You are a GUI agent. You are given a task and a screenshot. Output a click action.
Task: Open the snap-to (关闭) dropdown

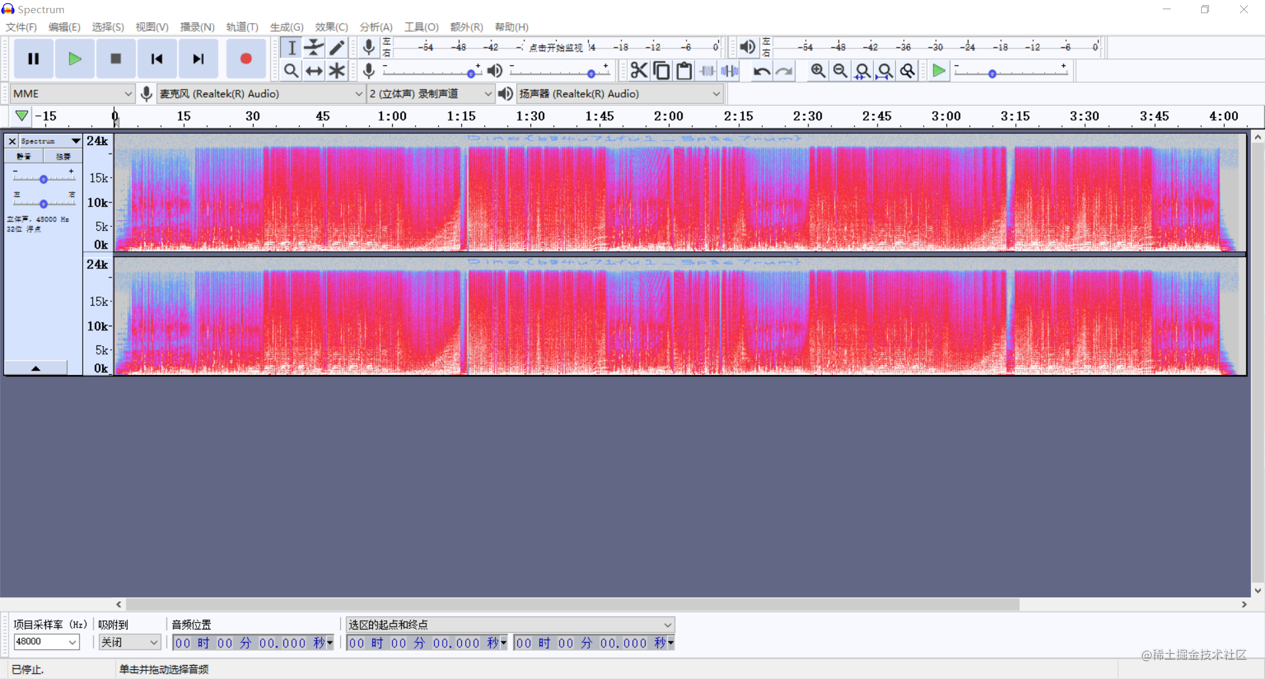(x=130, y=642)
